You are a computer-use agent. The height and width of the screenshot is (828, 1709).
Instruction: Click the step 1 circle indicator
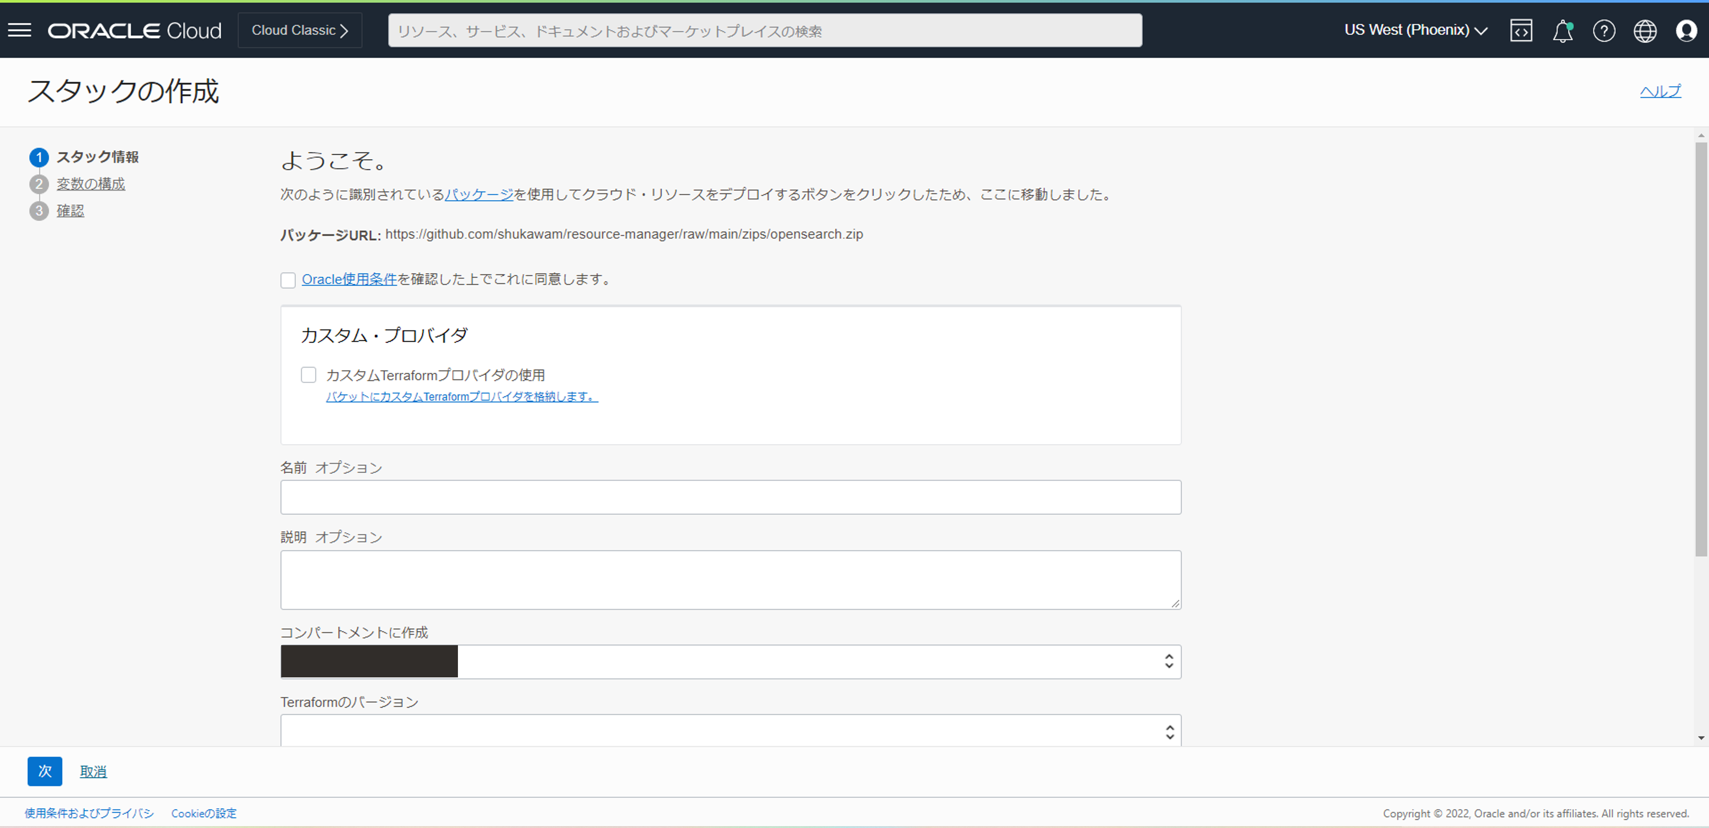39,157
